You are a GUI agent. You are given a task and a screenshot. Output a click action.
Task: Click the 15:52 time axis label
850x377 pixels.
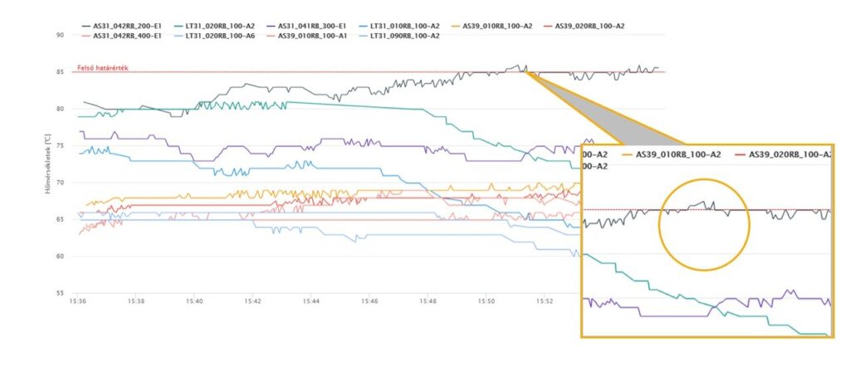(545, 300)
